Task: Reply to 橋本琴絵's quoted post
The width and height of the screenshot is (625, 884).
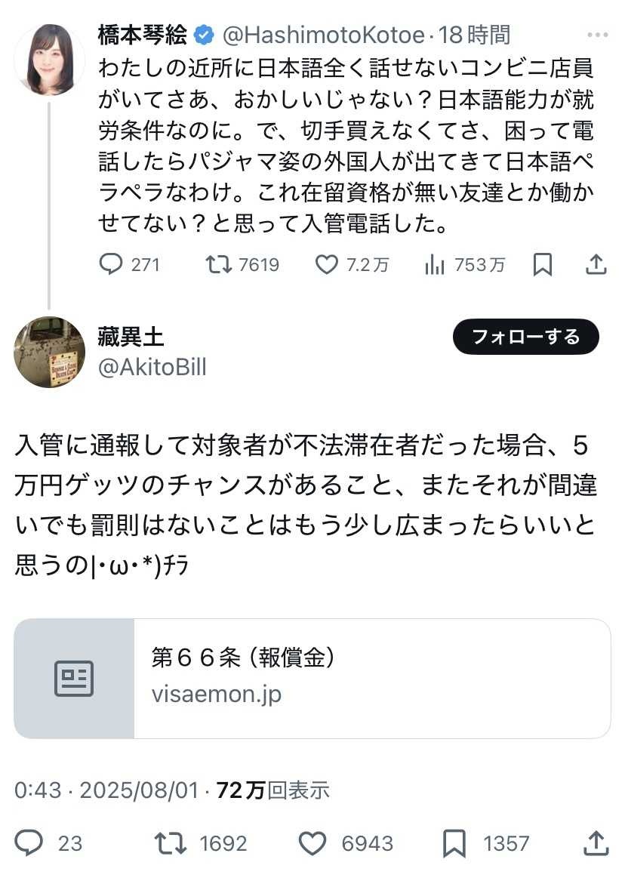Action: click(111, 264)
